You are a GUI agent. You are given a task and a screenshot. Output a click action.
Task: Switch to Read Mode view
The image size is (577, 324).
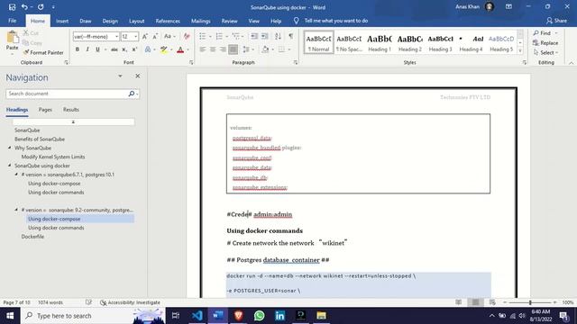pos(458,302)
